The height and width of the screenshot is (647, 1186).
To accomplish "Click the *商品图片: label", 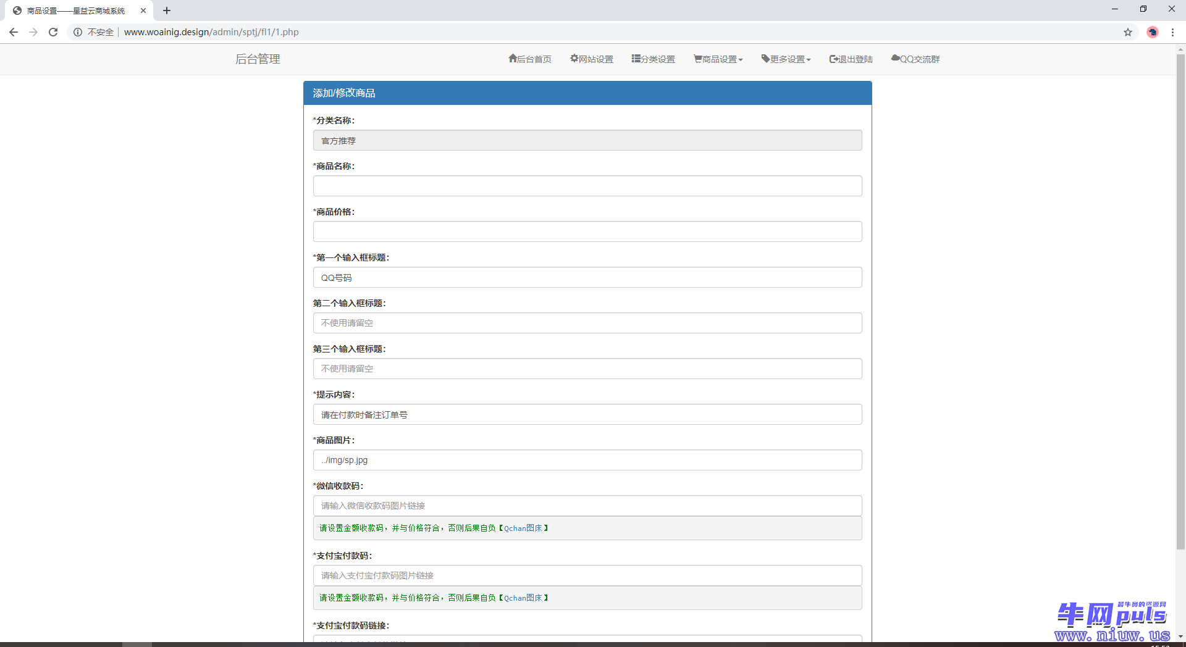I will 334,440.
